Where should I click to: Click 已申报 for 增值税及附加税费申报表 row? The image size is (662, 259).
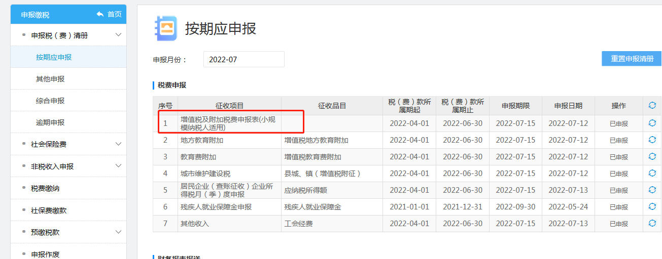pyautogui.click(x=618, y=123)
